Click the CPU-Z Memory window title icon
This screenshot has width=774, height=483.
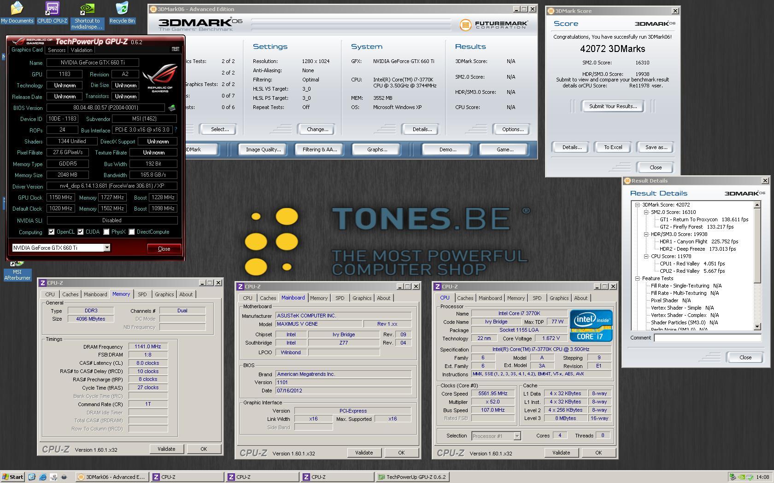[x=42, y=283]
